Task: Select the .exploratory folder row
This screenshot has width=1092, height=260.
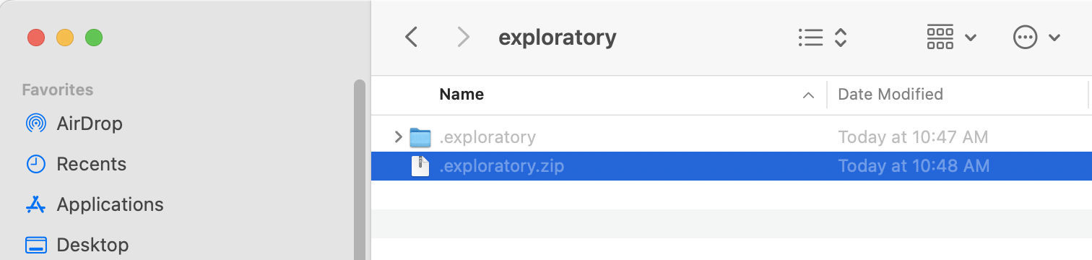Action: (x=731, y=136)
